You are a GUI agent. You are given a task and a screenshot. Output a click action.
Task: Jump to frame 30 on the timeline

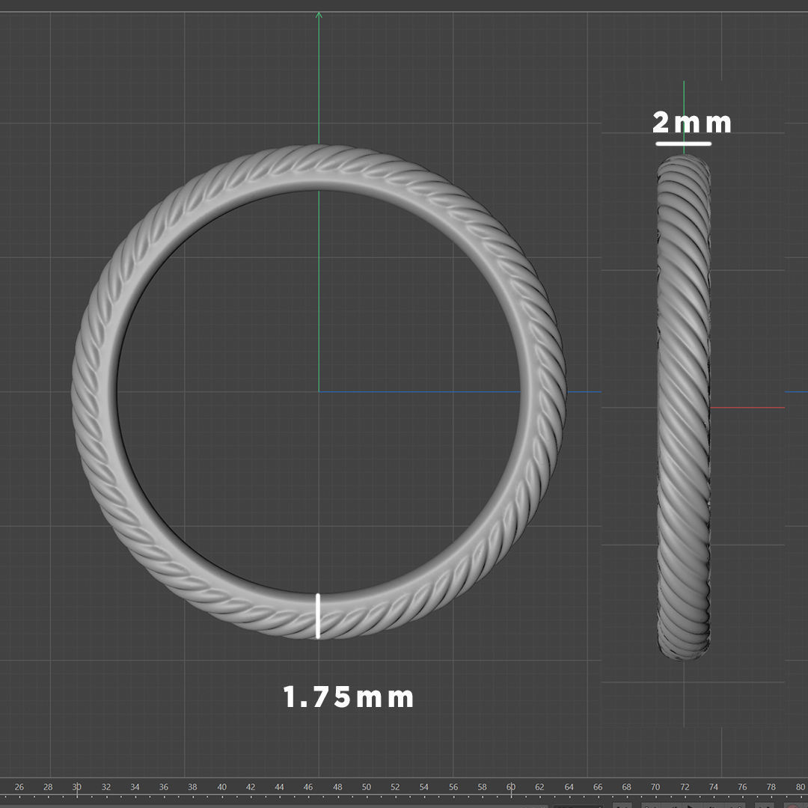(77, 787)
